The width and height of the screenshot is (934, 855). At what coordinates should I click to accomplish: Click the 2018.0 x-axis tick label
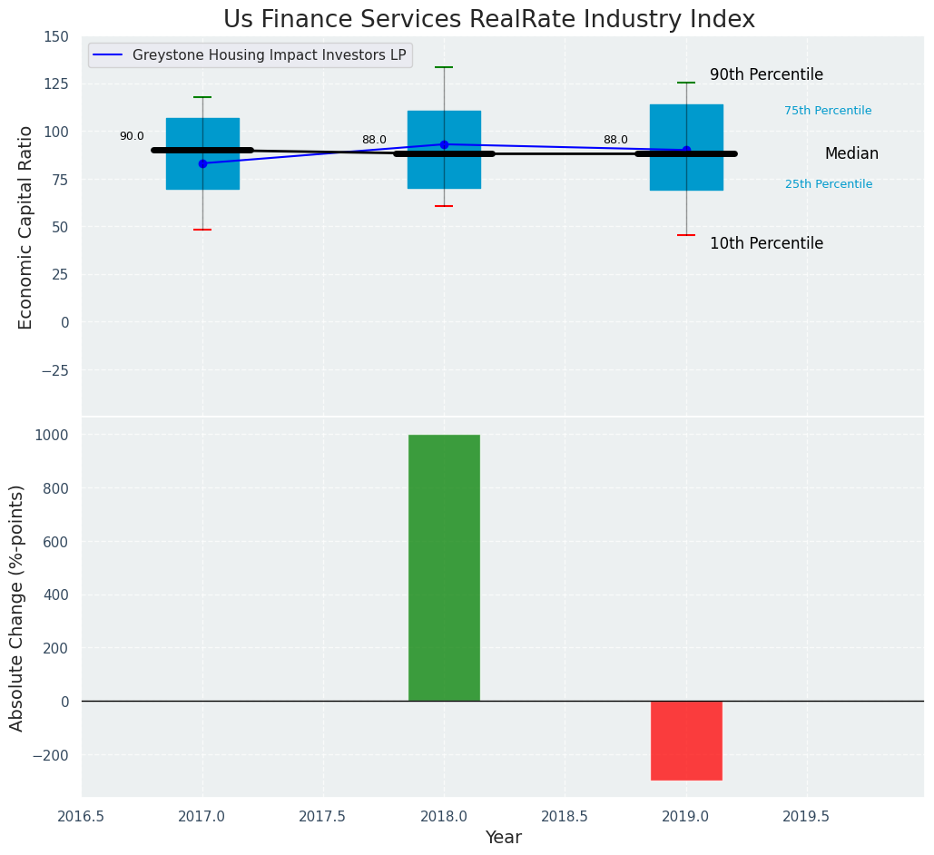click(x=444, y=816)
